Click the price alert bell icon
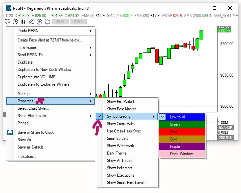This screenshot has height=193, width=241. pyautogui.click(x=47, y=22)
